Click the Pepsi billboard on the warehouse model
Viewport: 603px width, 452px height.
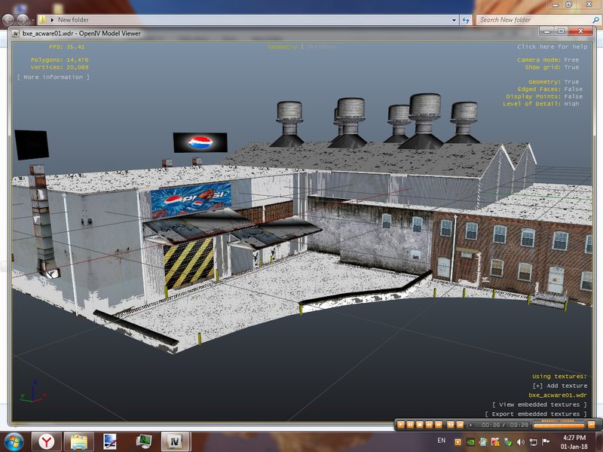(x=191, y=200)
